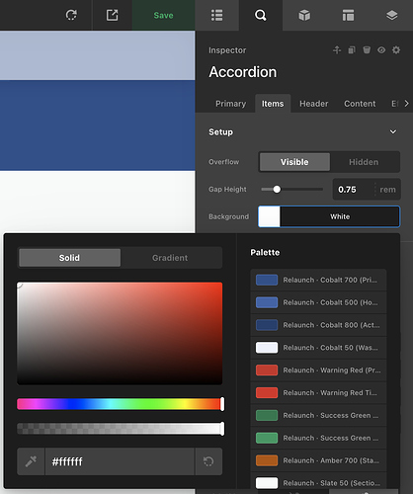
Task: Switch color mode to Gradient
Action: click(x=170, y=258)
